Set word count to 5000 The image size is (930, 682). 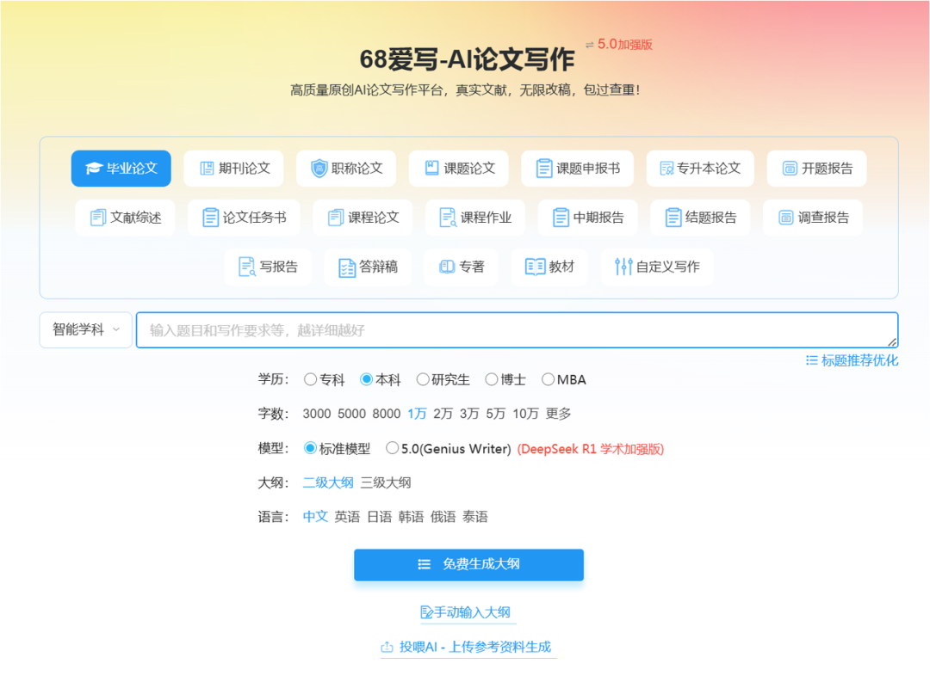pos(351,414)
